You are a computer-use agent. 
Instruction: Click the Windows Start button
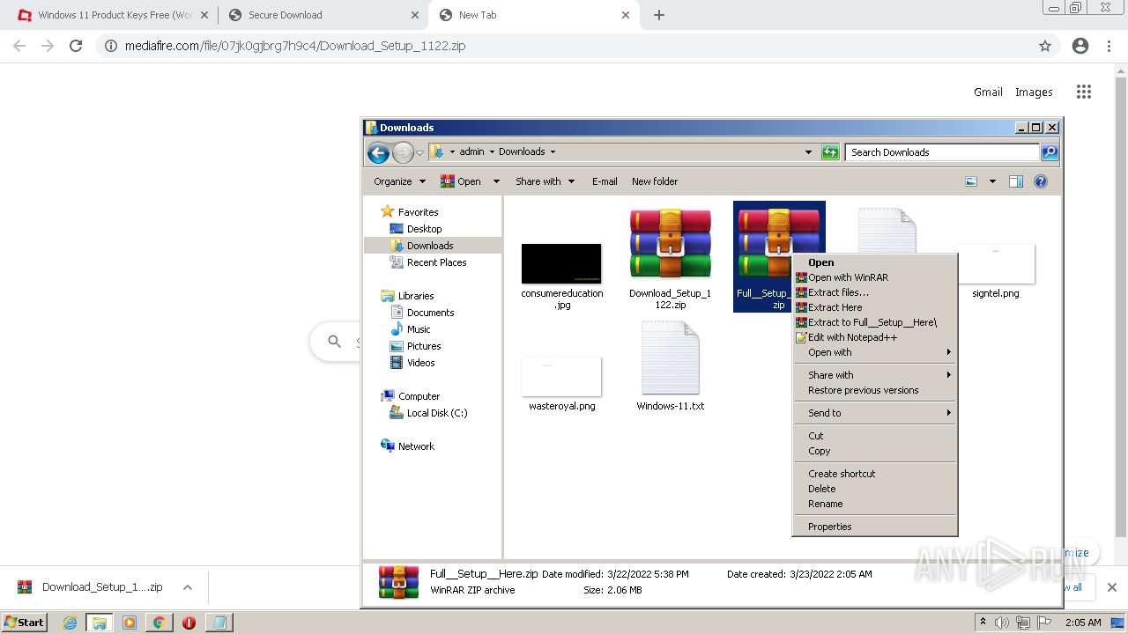tap(24, 623)
